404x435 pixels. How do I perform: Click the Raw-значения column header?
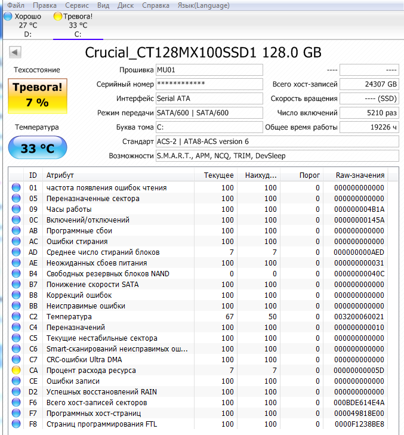(359, 175)
